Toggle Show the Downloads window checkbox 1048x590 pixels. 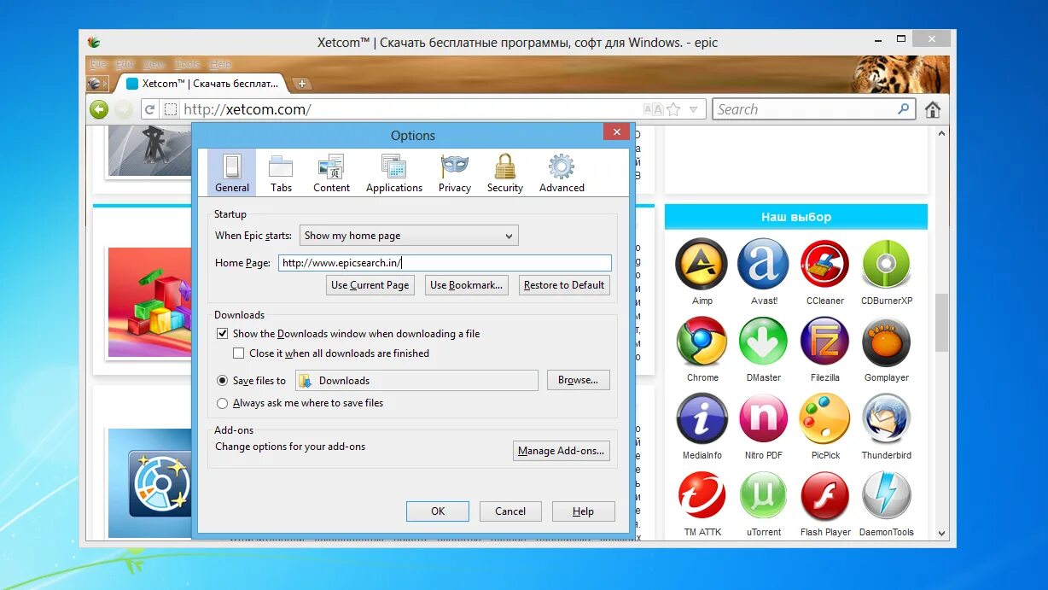223,334
